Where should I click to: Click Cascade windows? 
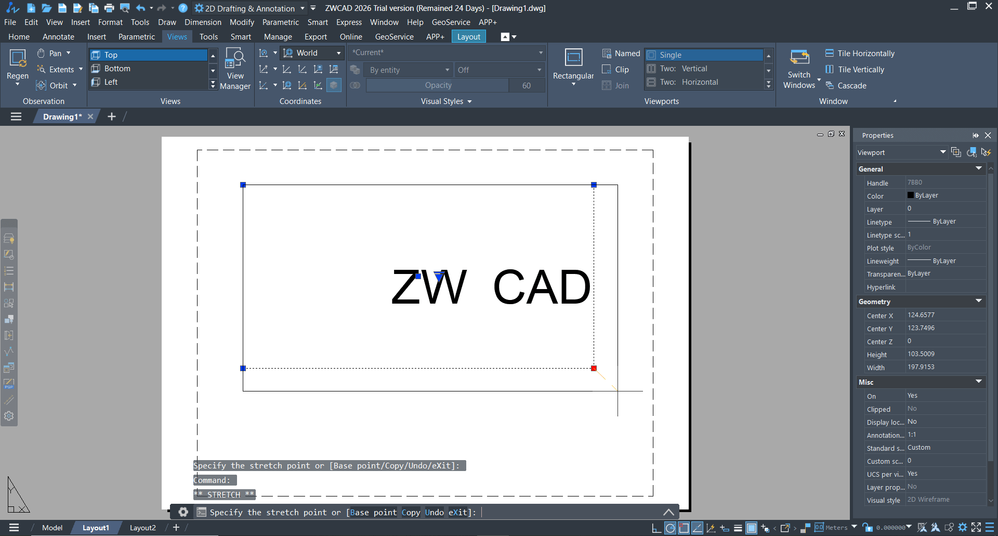click(x=846, y=85)
